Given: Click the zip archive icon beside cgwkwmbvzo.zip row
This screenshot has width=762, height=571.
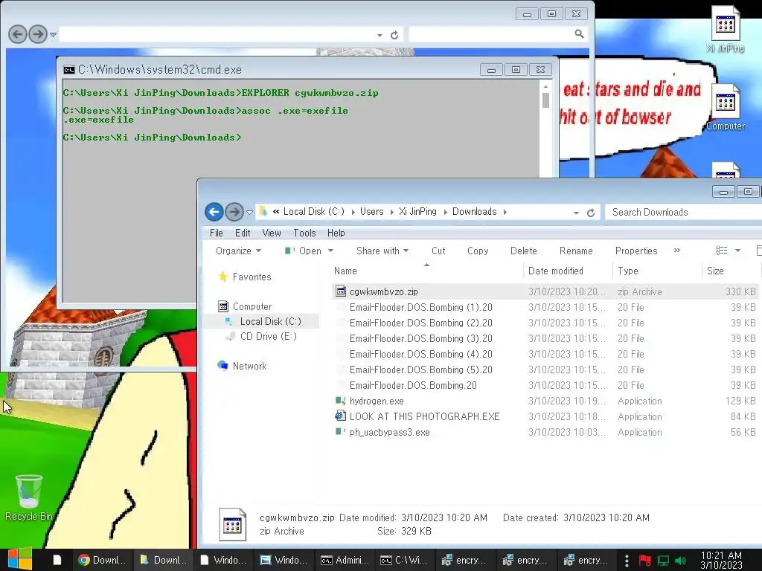Looking at the screenshot, I should pyautogui.click(x=341, y=291).
